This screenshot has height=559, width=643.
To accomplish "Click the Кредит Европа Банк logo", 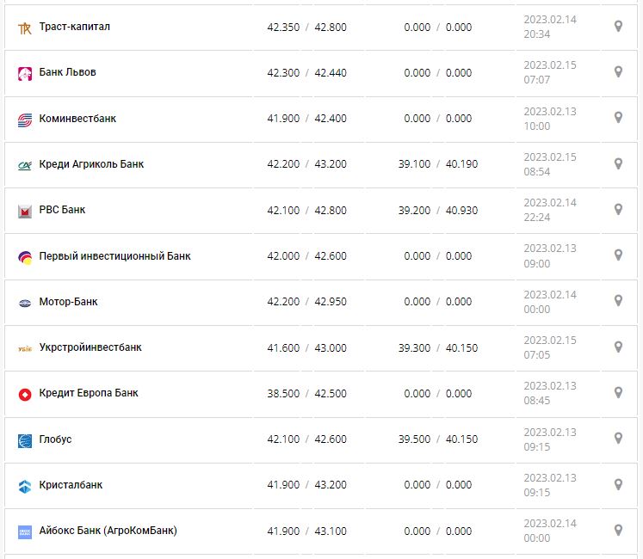I will click(x=24, y=394).
